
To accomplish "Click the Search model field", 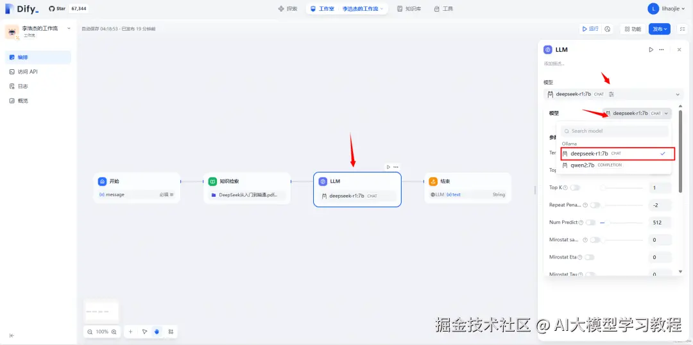I will coord(614,131).
